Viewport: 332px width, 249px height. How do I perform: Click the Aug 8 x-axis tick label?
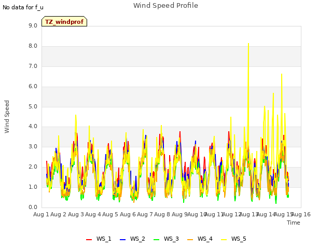pyautogui.click(x=162, y=214)
